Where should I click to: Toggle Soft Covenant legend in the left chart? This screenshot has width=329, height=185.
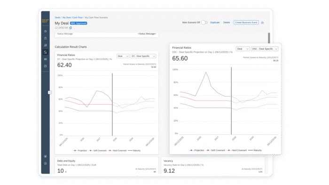[98, 150]
